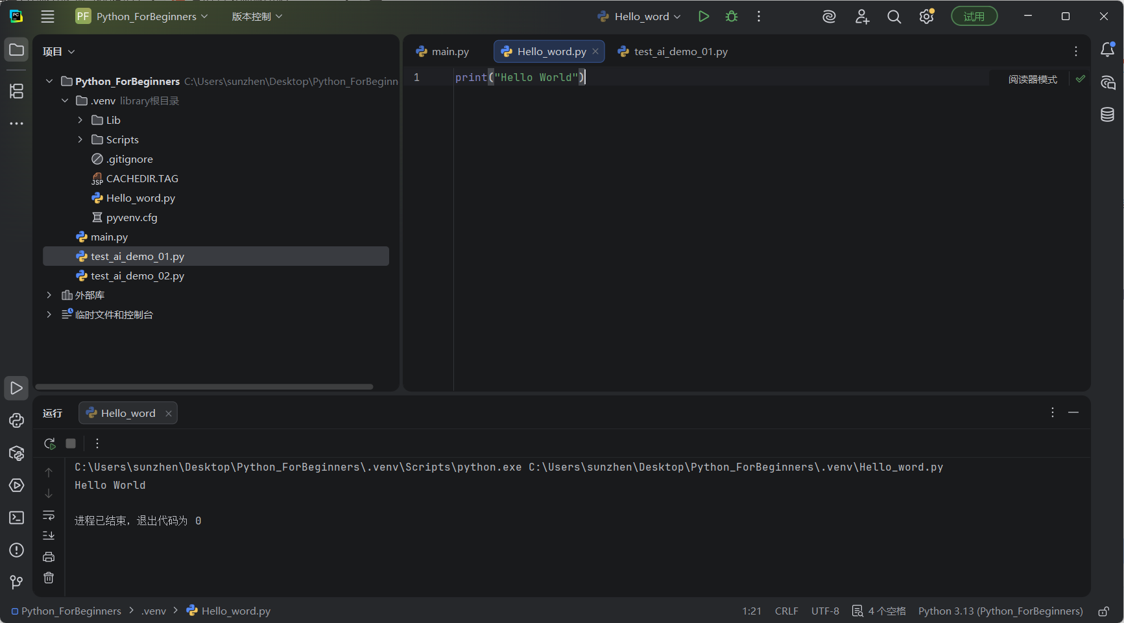Select test_ai_demo_02.py in project tree
This screenshot has width=1124, height=623.
pyautogui.click(x=216, y=276)
